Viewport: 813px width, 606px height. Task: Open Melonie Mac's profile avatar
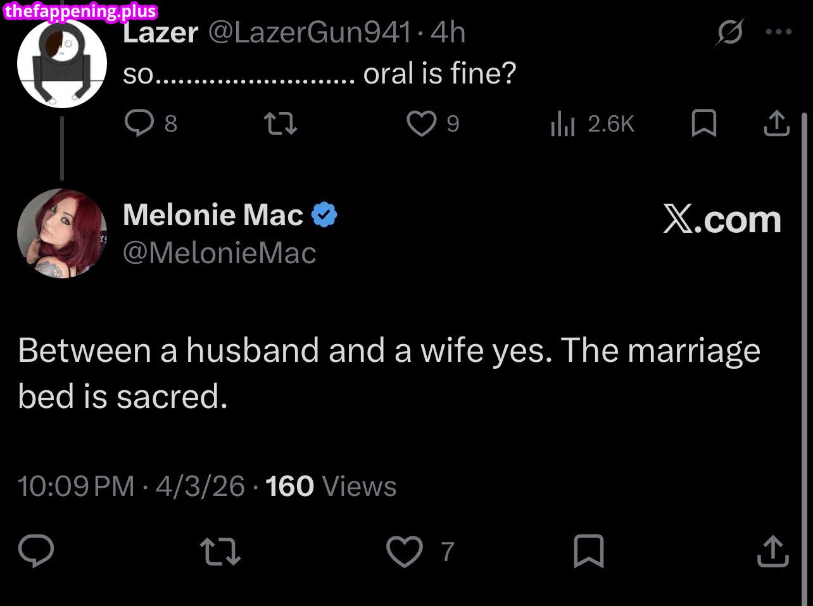pos(61,233)
